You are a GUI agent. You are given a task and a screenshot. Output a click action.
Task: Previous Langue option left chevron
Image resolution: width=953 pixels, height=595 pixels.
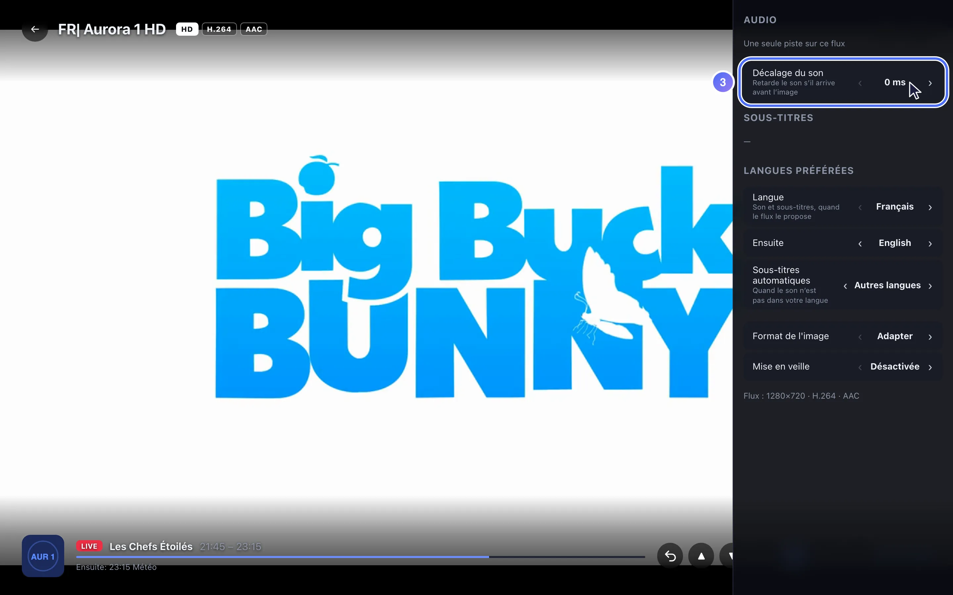(x=860, y=207)
